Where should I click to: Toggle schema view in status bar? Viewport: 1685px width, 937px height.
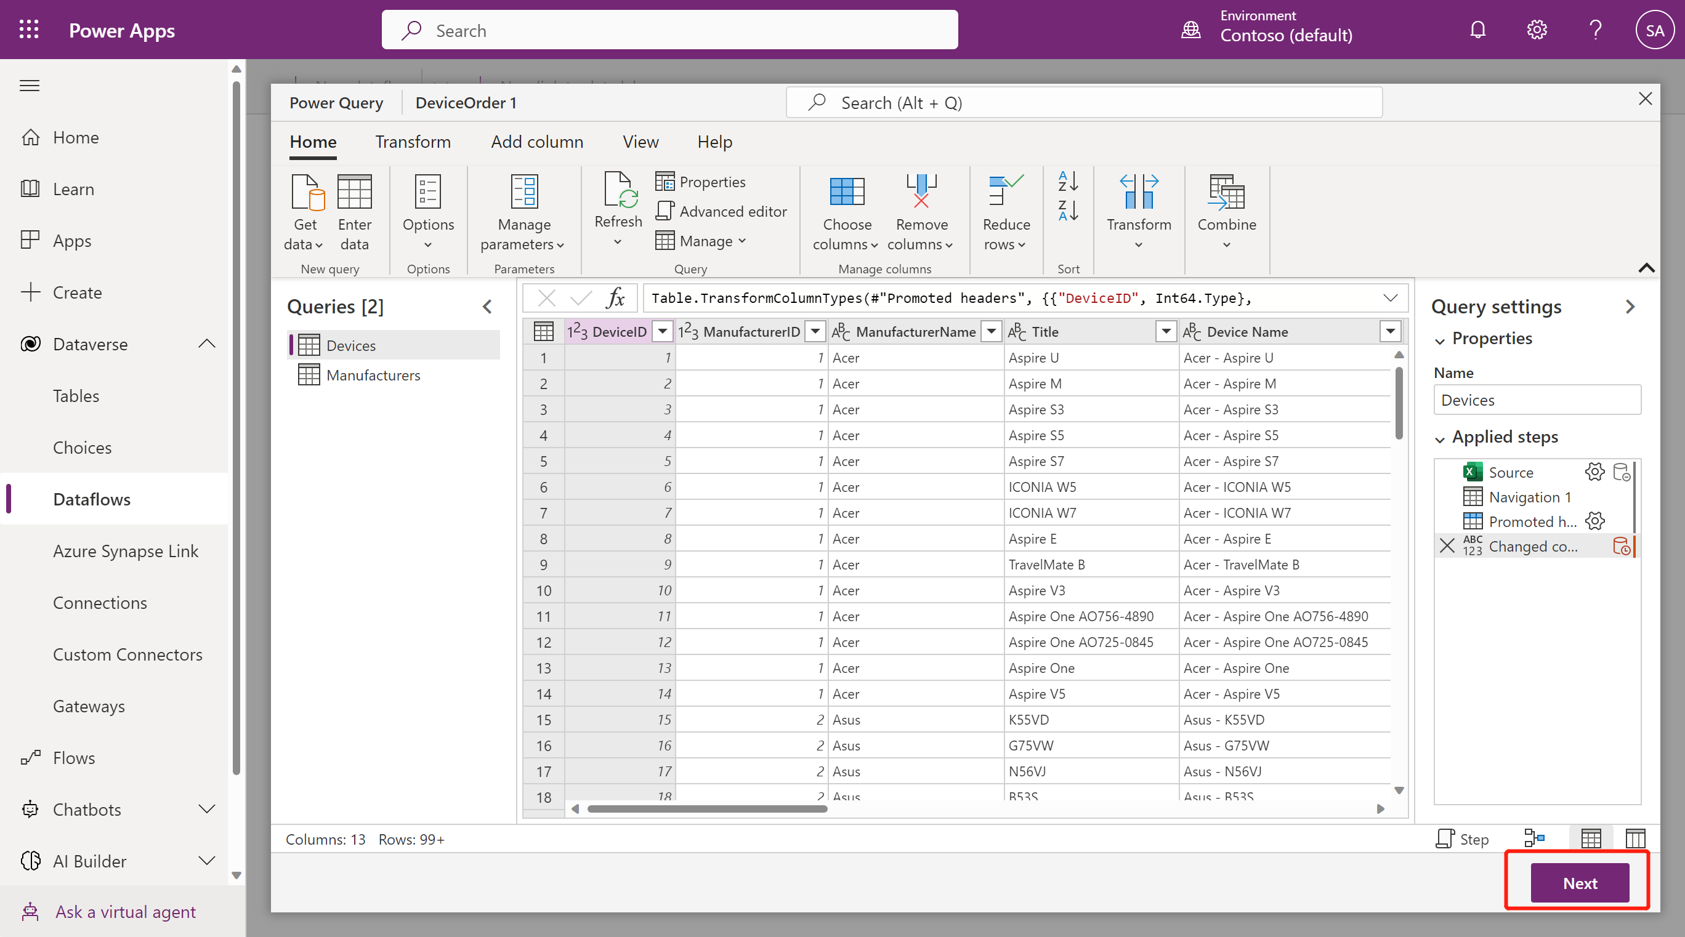(x=1634, y=838)
